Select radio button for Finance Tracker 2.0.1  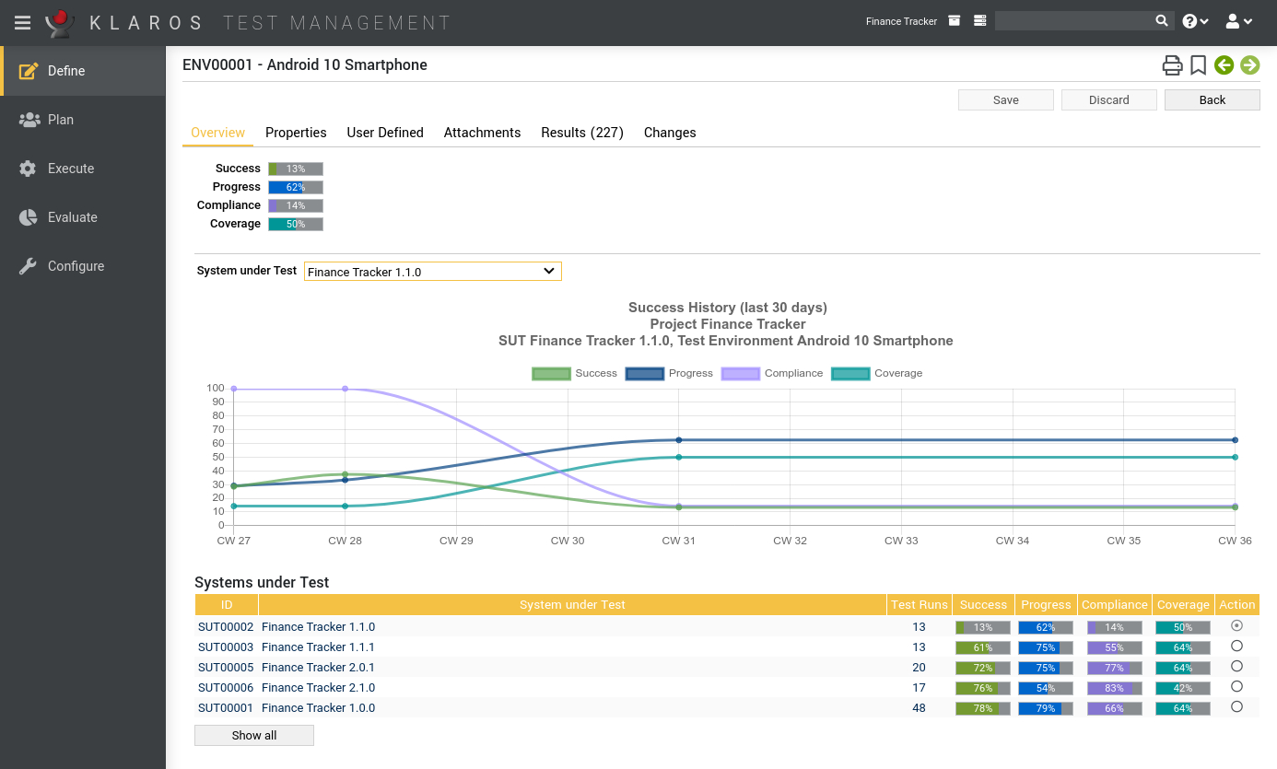(1236, 667)
